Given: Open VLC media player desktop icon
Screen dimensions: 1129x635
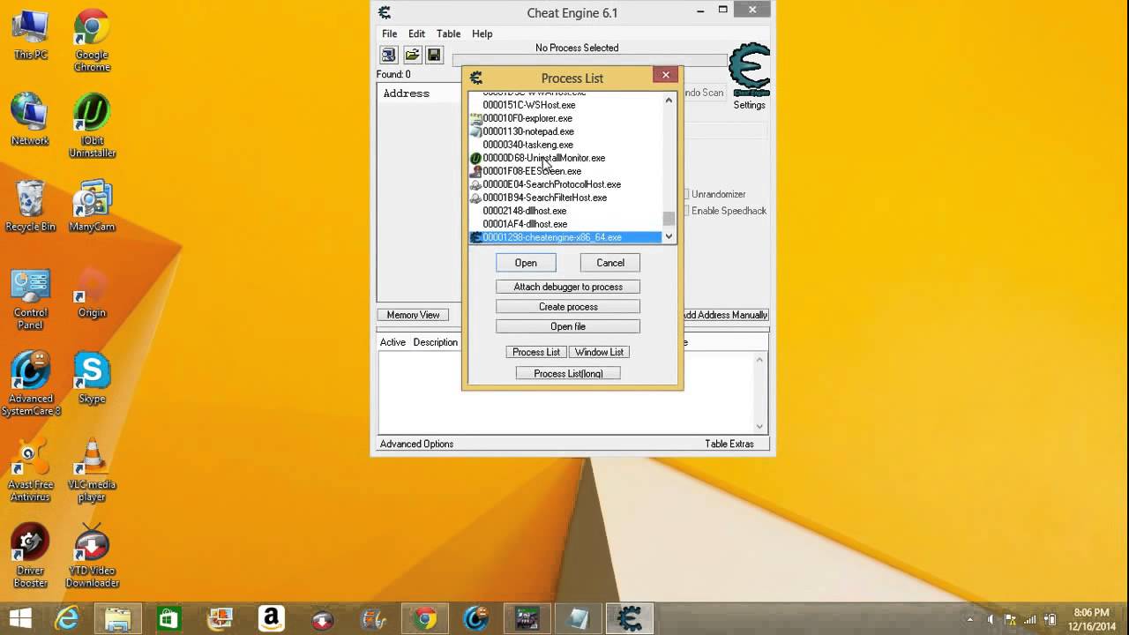Looking at the screenshot, I should point(92,471).
